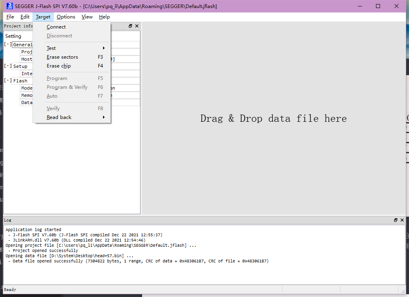Collapse the Setup tree node
The width and height of the screenshot is (409, 297).
(x=8, y=66)
